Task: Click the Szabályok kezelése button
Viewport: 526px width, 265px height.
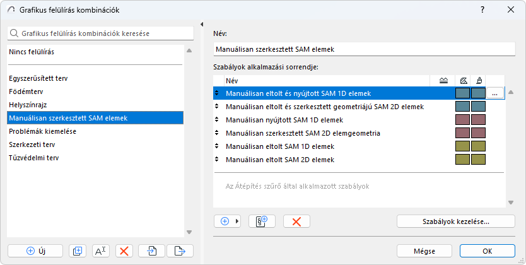Action: 455,221
